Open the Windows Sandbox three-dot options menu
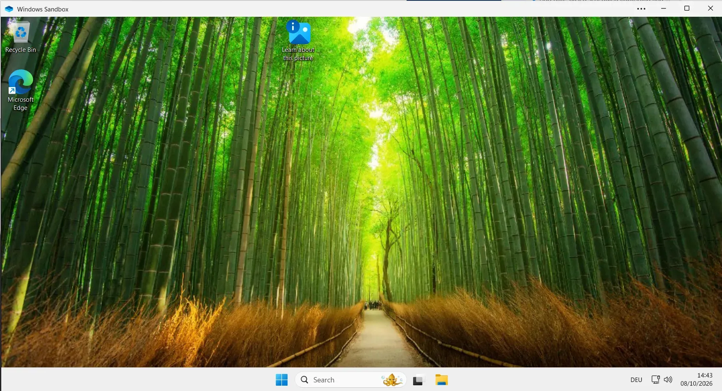 (x=641, y=9)
